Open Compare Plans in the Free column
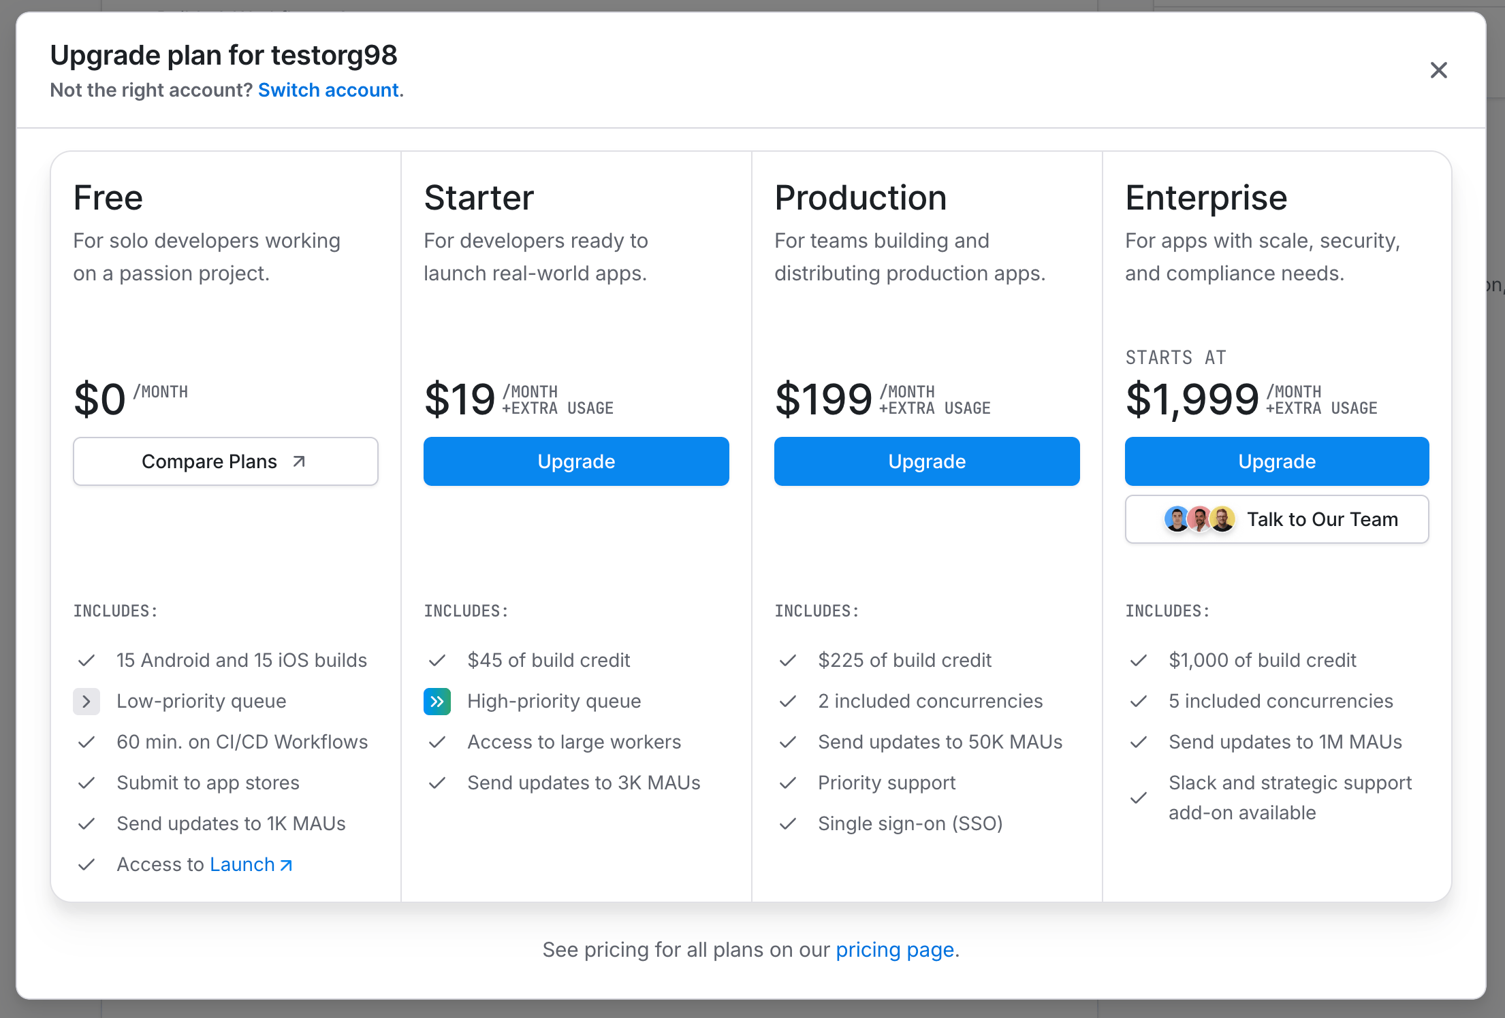The width and height of the screenshot is (1505, 1018). [225, 461]
